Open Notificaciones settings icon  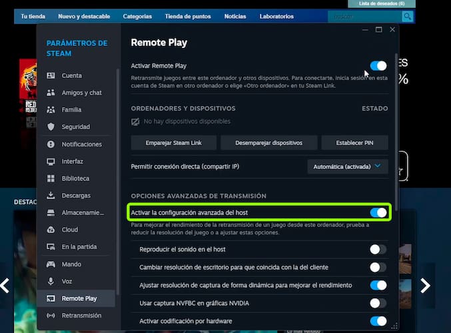tap(51, 144)
